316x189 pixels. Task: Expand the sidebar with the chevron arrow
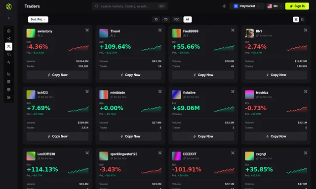pyautogui.click(x=9, y=18)
